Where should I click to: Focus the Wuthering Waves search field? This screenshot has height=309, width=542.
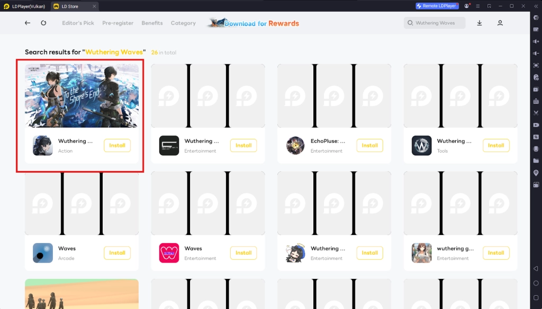pos(435,23)
